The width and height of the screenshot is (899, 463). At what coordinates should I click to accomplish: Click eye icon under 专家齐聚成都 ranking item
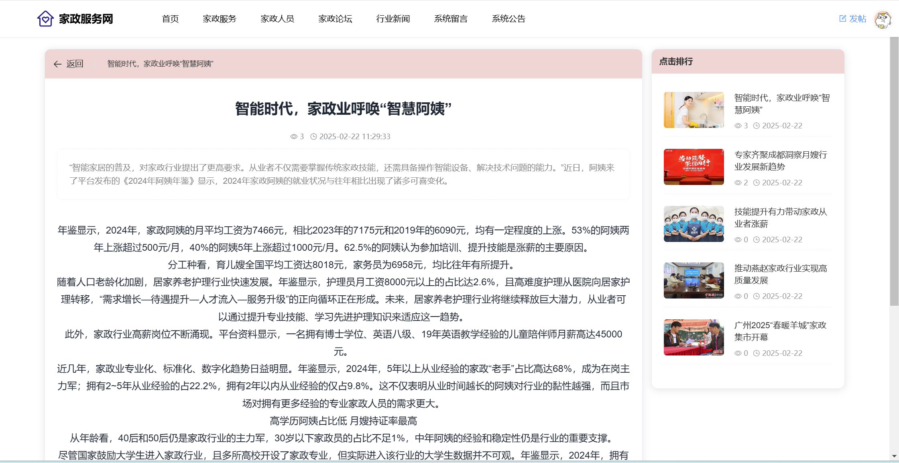point(738,183)
